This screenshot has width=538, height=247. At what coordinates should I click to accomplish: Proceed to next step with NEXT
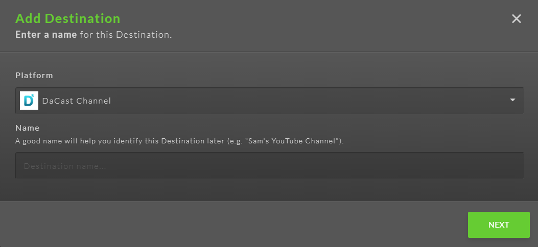point(499,225)
